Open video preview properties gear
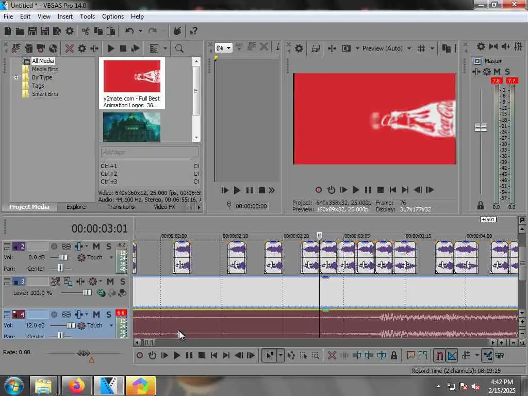Viewport: 528px width, 396px height. pyautogui.click(x=299, y=48)
